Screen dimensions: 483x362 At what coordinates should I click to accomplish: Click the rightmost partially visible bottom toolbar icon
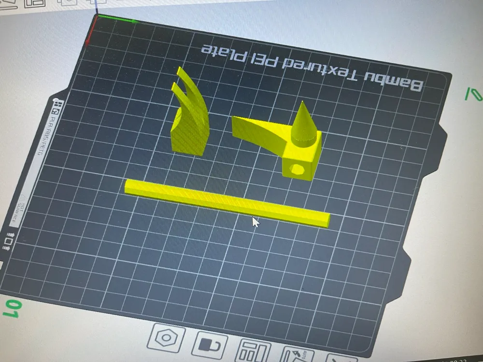tap(341, 359)
